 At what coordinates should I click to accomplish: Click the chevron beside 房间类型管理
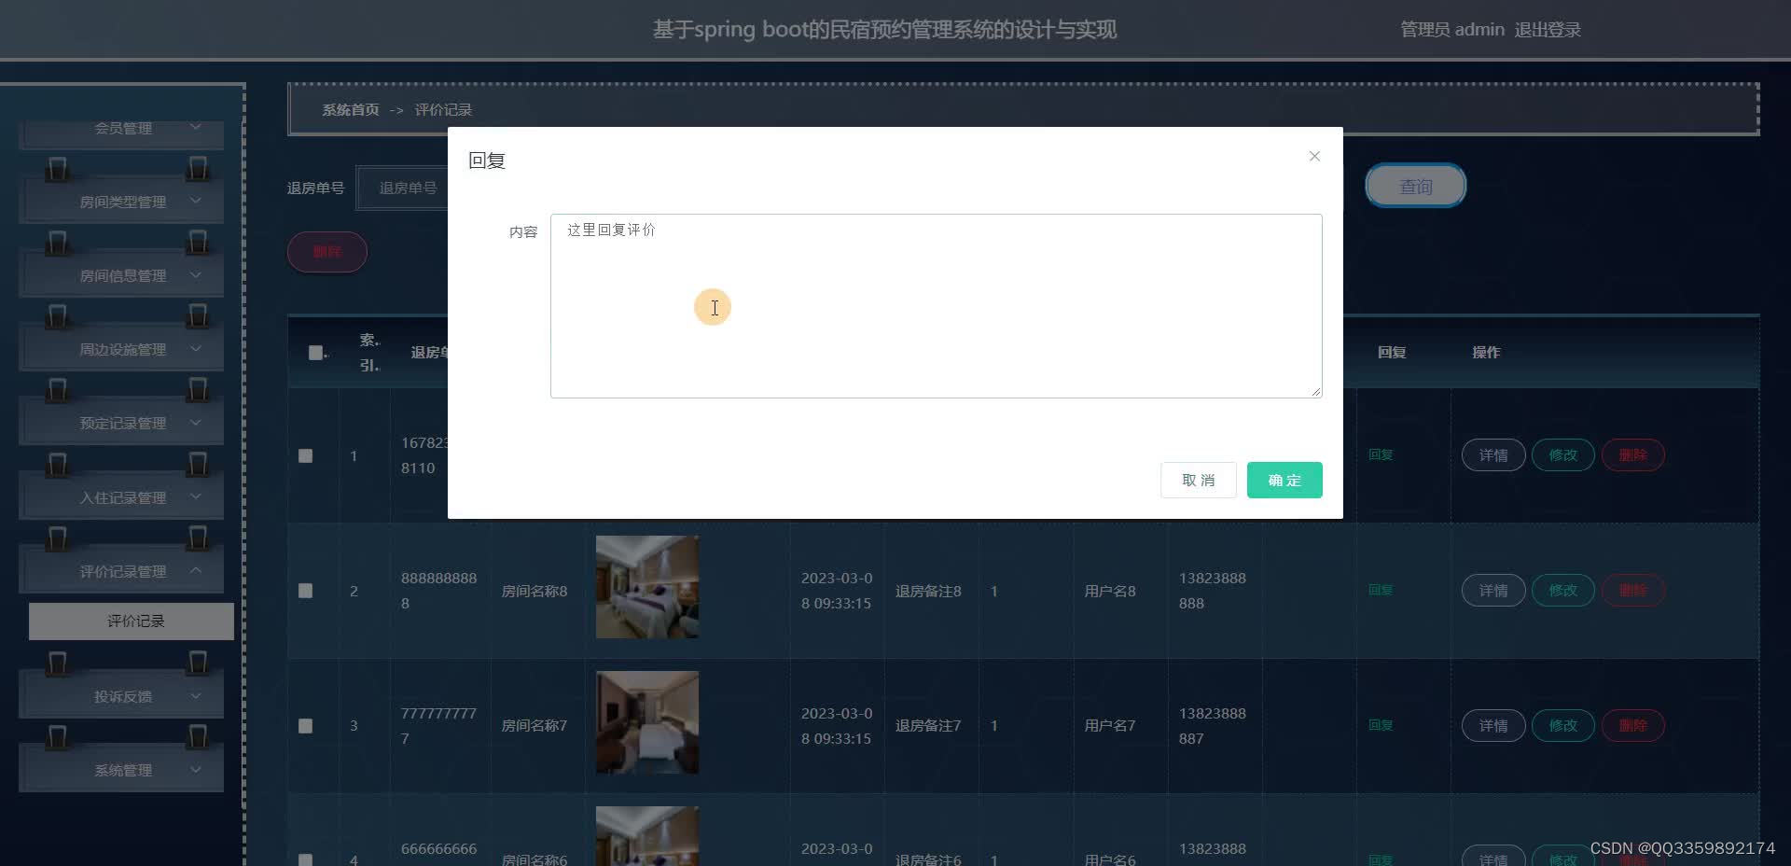point(196,201)
